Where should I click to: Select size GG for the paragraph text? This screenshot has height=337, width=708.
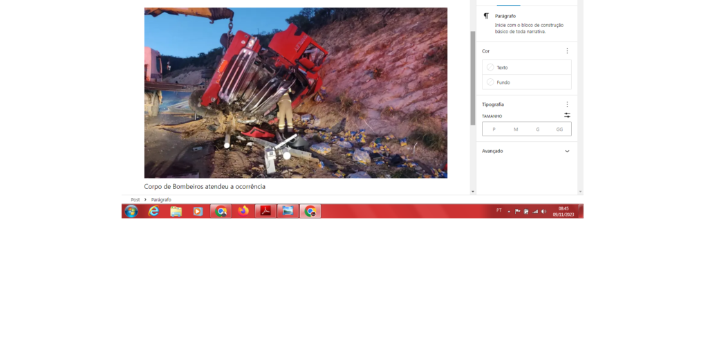click(x=559, y=129)
